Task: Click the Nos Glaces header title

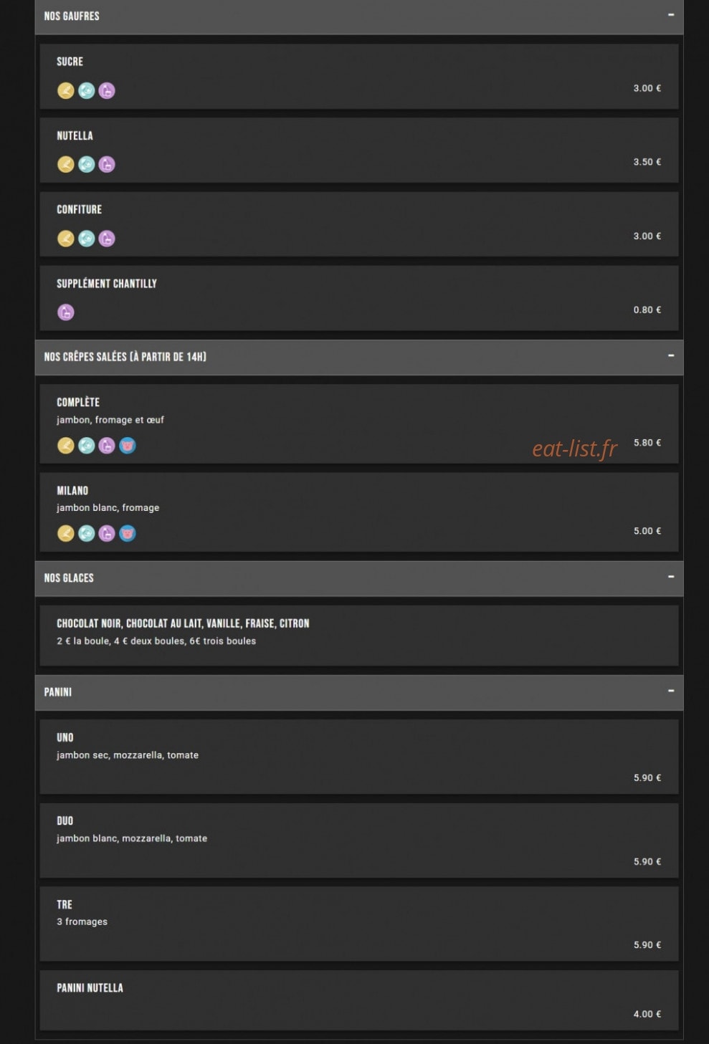Action: coord(69,578)
